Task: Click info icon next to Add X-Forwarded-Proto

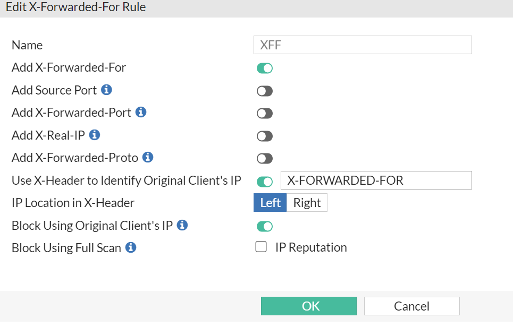Action: tap(148, 157)
